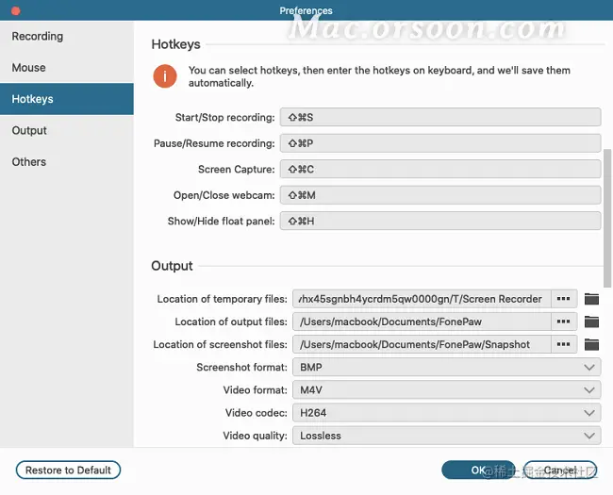Switch to the Output tab in sidebar
Screen dimensions: 613x495
point(67,130)
